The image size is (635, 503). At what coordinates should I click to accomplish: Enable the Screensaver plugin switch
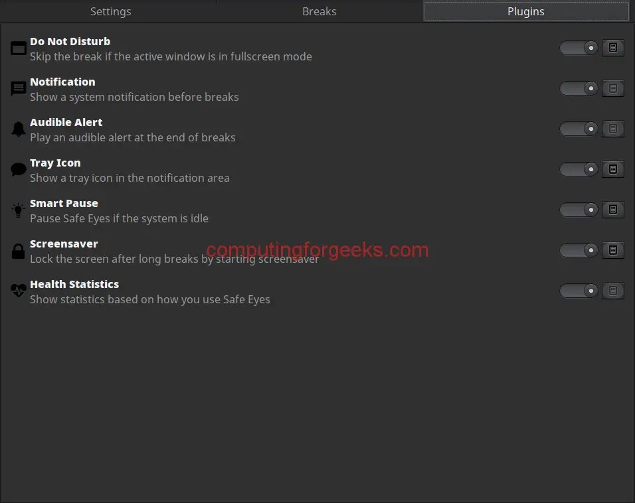(577, 250)
